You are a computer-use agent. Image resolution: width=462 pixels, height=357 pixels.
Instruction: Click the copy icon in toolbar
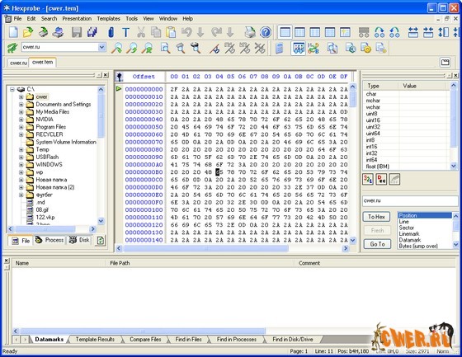(x=156, y=32)
